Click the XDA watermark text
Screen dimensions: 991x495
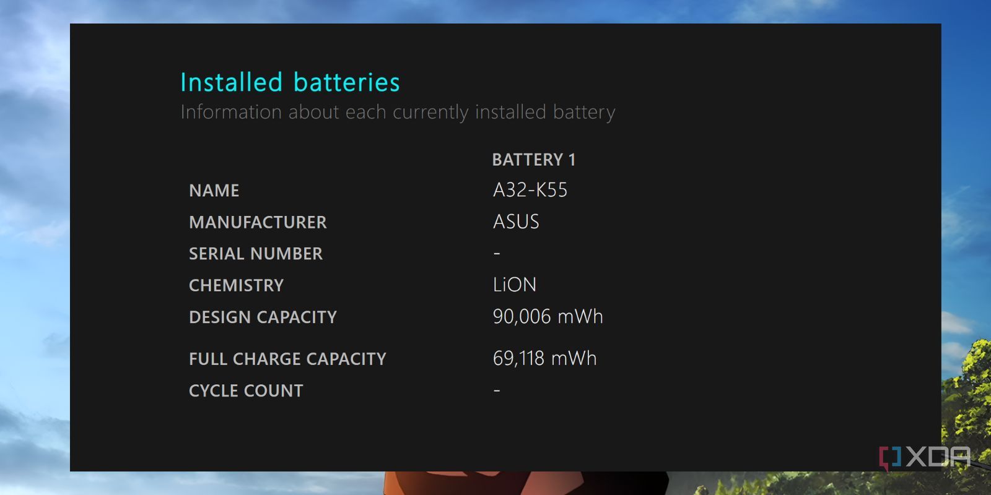click(x=939, y=457)
